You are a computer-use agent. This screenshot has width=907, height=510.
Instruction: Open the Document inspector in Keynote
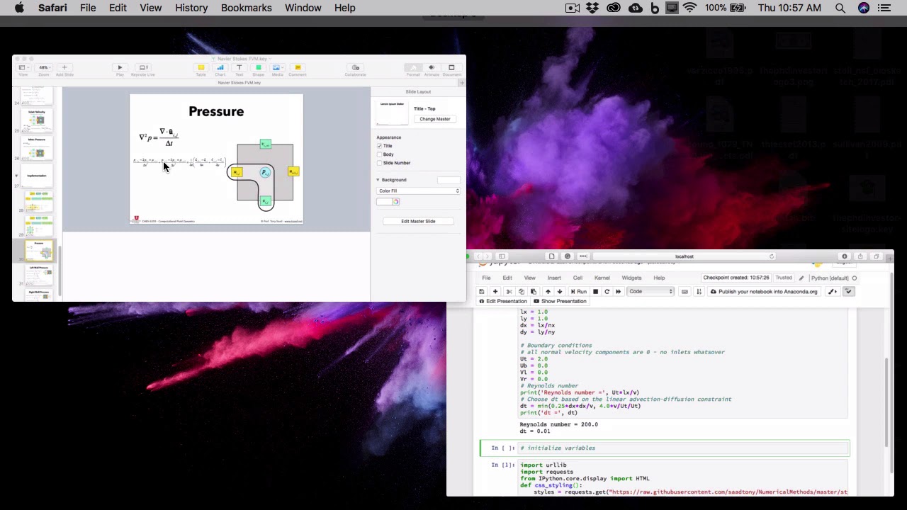451,68
